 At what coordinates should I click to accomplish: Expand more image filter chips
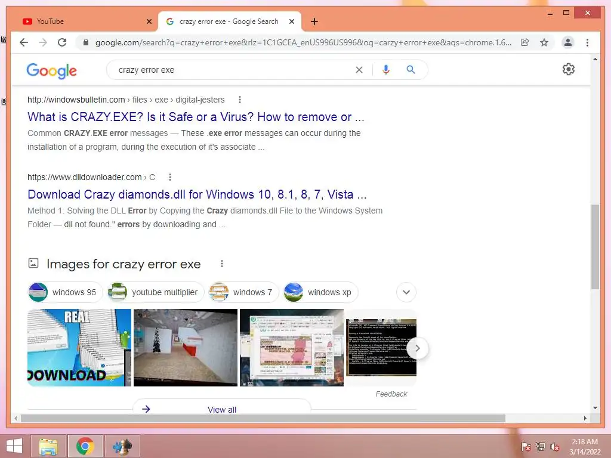406,292
